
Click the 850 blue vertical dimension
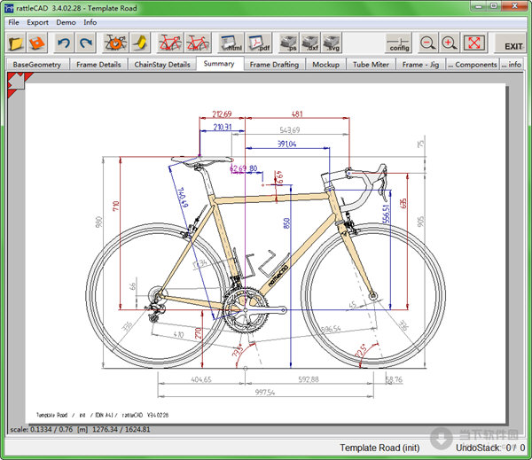coord(286,222)
